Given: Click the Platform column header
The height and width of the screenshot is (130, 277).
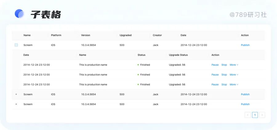Looking at the screenshot, I should (56, 35).
